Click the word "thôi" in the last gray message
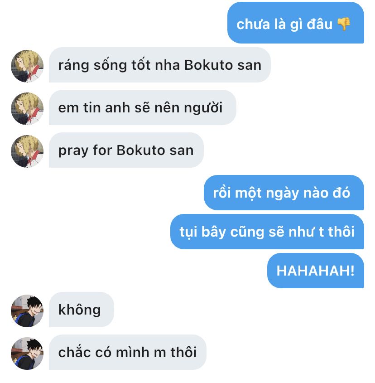 (x=183, y=352)
